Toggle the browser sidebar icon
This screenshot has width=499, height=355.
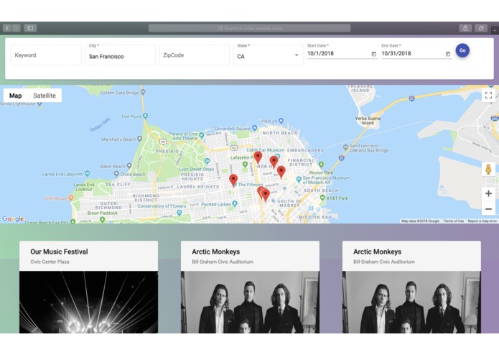point(30,28)
